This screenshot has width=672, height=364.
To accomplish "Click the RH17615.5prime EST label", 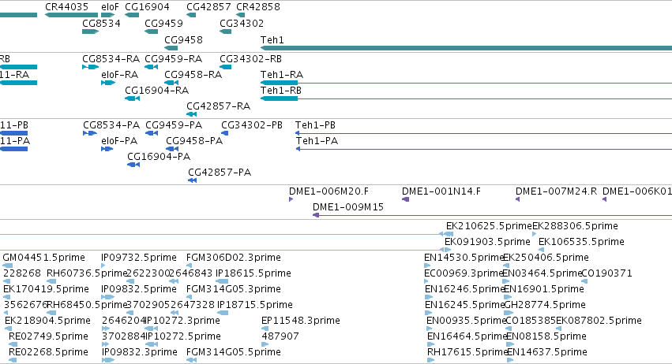I will point(467,352).
